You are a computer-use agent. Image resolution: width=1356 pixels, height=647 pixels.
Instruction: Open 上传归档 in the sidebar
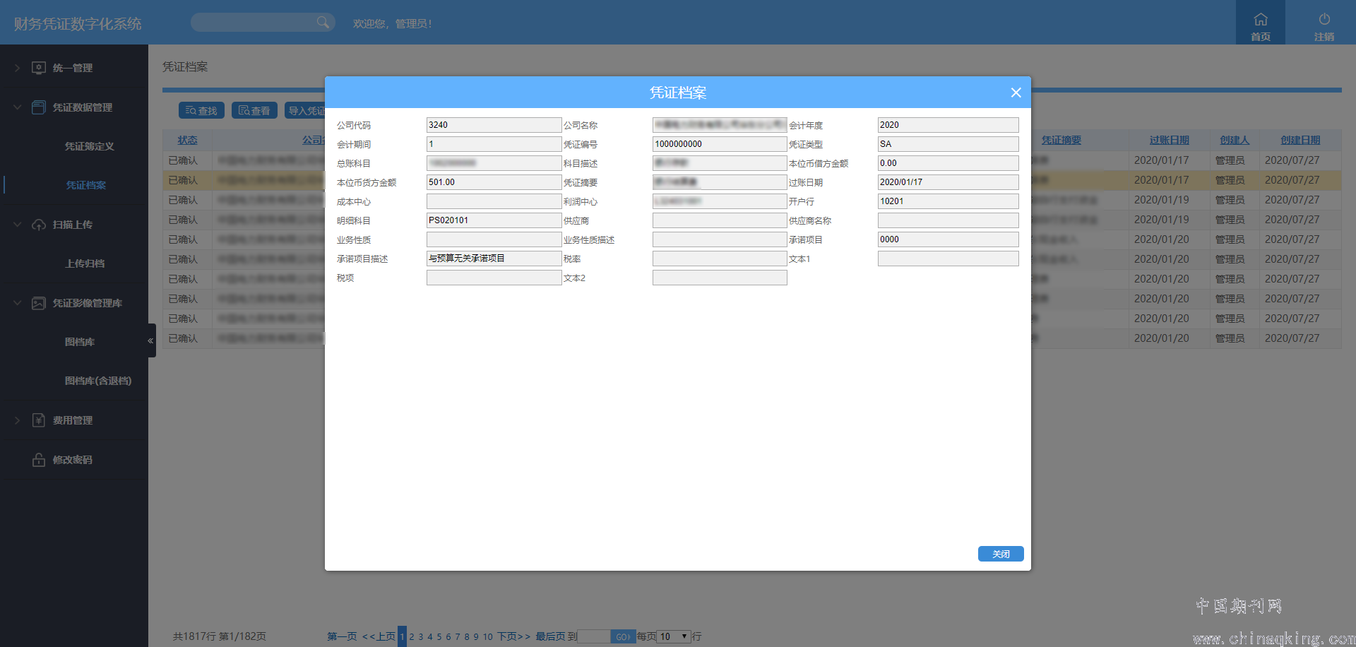pyautogui.click(x=85, y=263)
